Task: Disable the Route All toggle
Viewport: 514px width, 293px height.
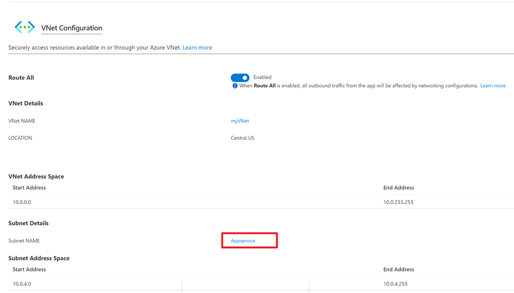Action: click(240, 78)
